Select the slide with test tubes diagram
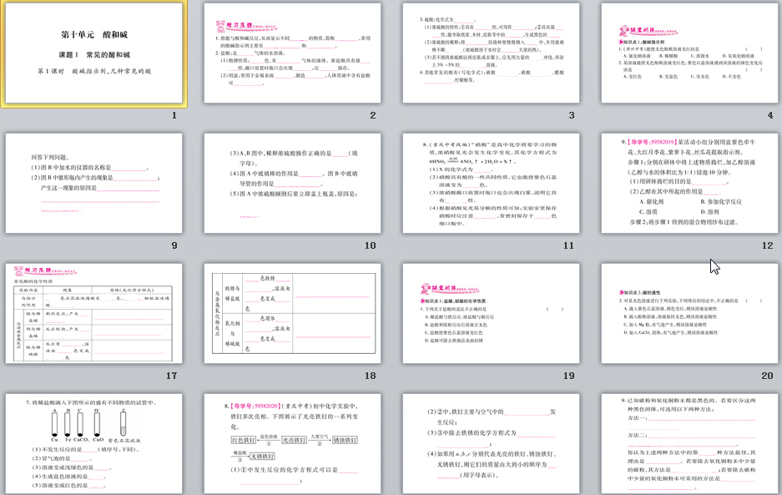This screenshot has width=782, height=495. coord(94,443)
